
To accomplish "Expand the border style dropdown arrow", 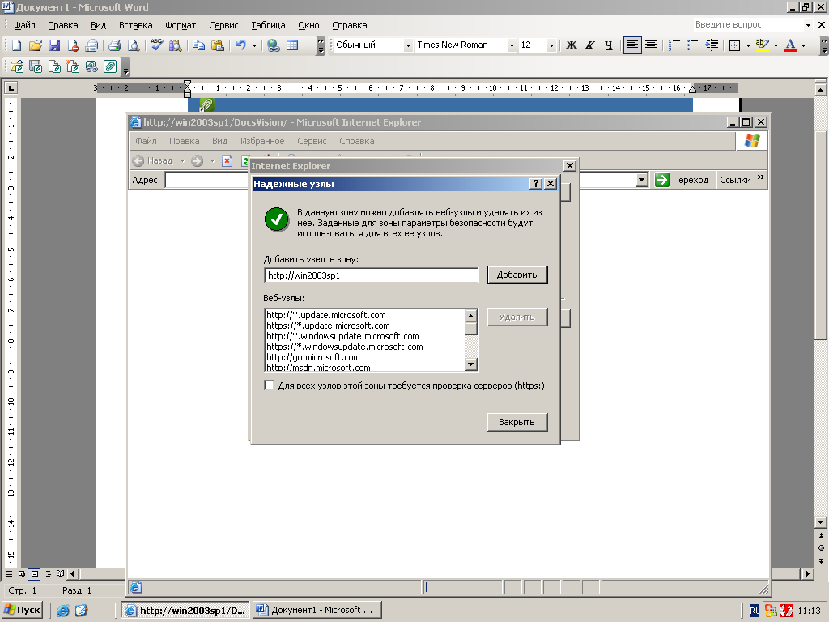I will tap(747, 45).
